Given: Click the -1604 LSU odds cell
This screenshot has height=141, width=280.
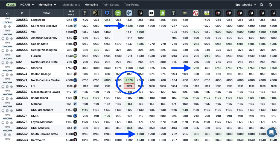Looking at the screenshot, I should [x=174, y=86].
